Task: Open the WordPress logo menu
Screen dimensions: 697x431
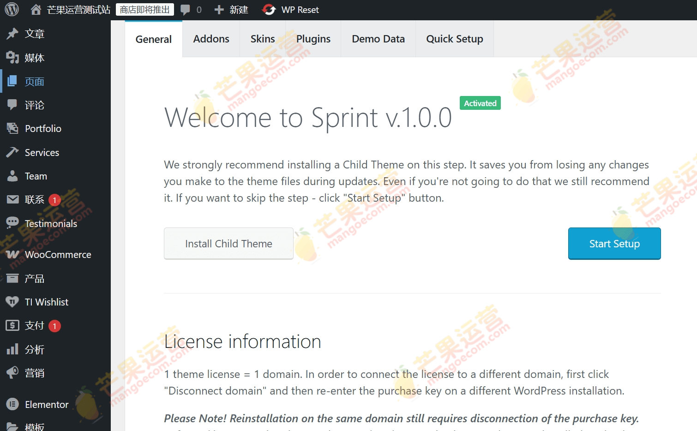Action: (x=12, y=10)
